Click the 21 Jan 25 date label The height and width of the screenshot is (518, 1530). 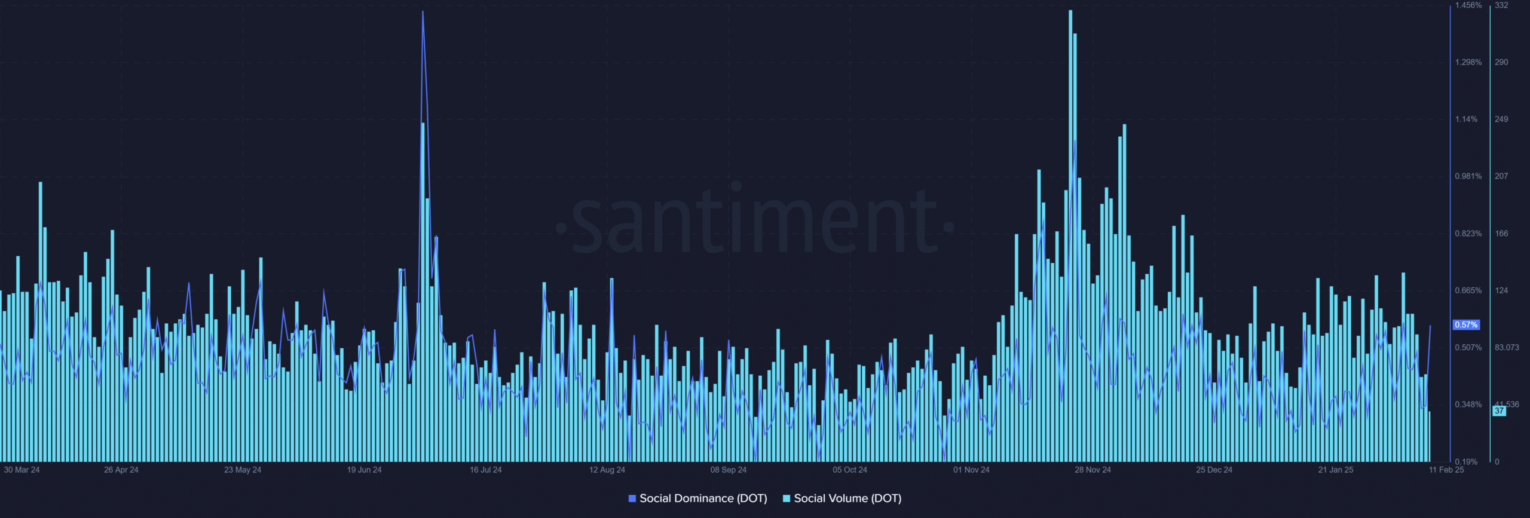[x=1336, y=470]
